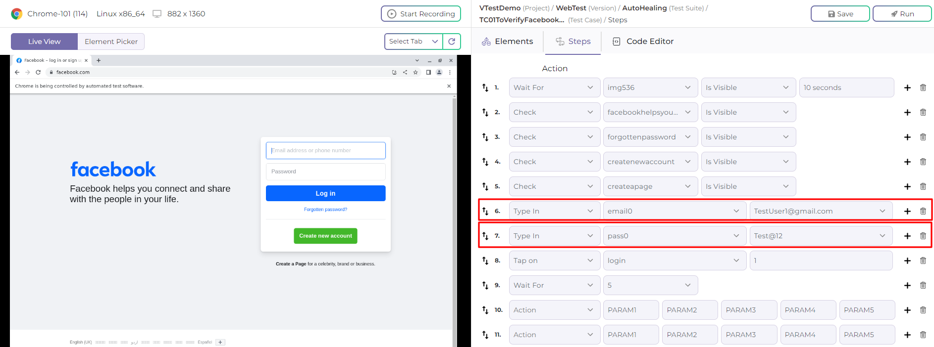Click the PARAM1 field in step 10
Image resolution: width=934 pixels, height=347 pixels.
631,310
